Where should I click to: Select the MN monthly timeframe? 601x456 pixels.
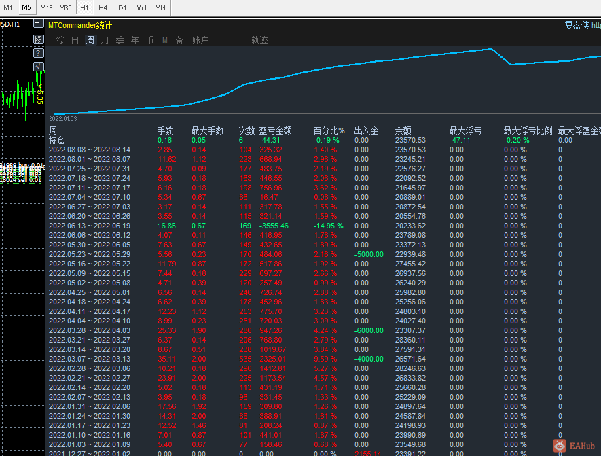[x=160, y=7]
